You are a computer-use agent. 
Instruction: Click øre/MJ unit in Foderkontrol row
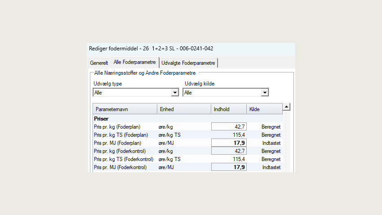[166, 167]
